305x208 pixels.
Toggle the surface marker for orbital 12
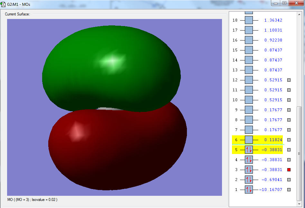click(289, 80)
